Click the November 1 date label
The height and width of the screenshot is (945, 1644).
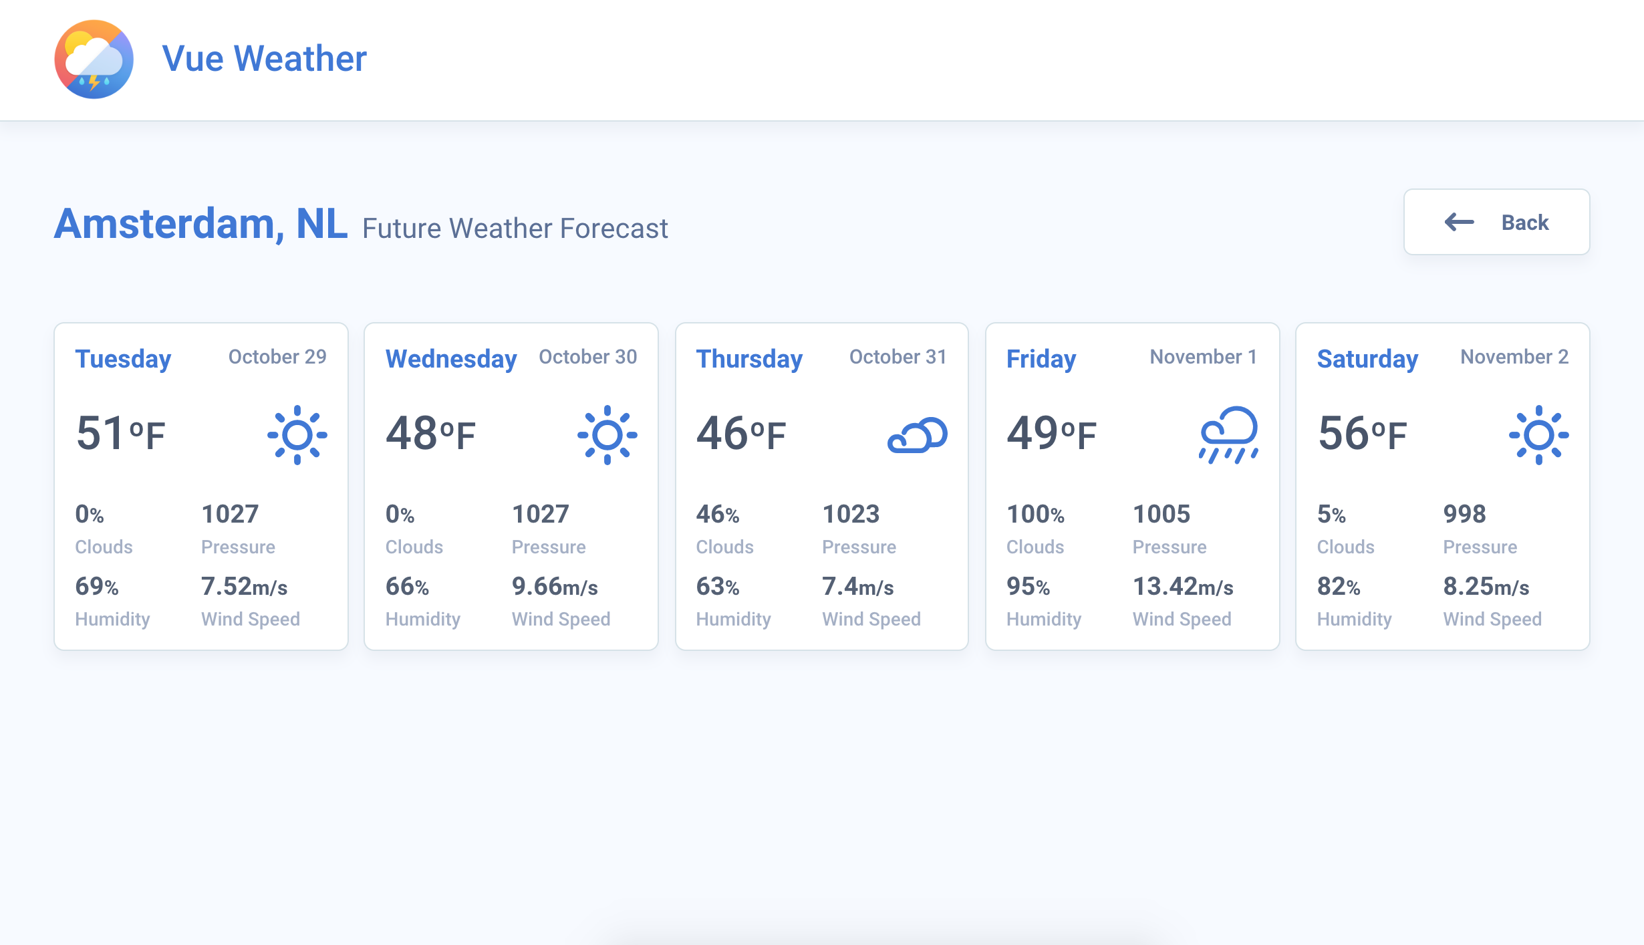(1203, 357)
